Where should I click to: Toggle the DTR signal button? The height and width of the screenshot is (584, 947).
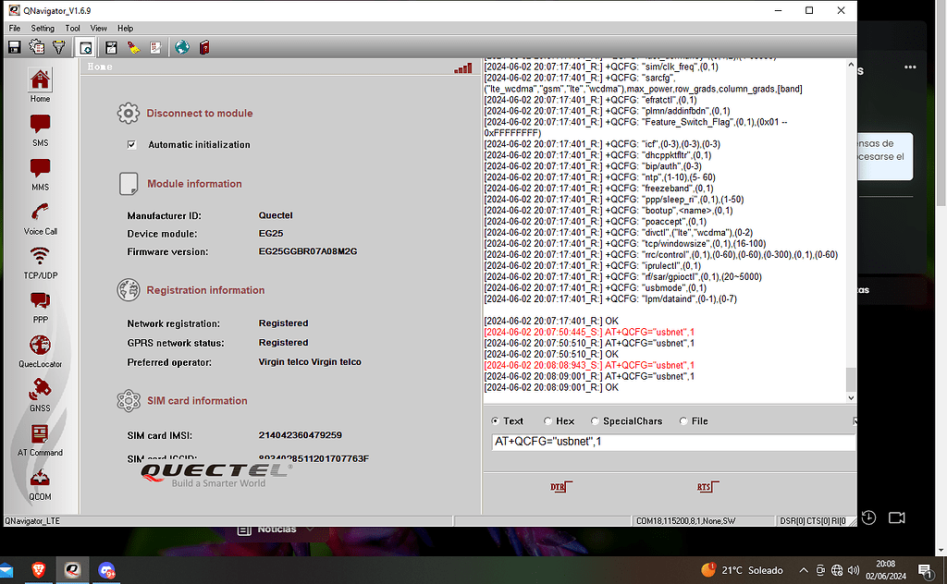coord(560,485)
